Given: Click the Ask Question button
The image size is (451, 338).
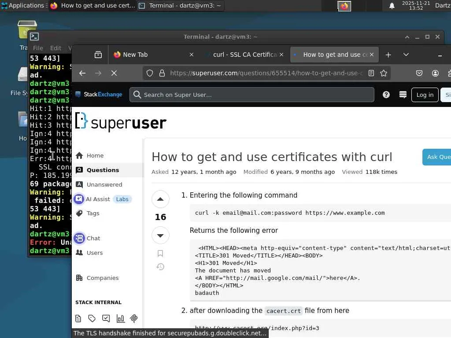Looking at the screenshot, I should [x=436, y=157].
